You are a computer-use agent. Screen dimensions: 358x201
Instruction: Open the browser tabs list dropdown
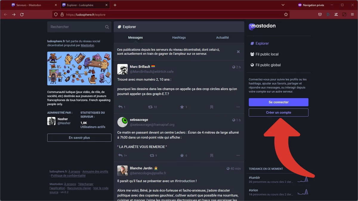[x=283, y=5]
